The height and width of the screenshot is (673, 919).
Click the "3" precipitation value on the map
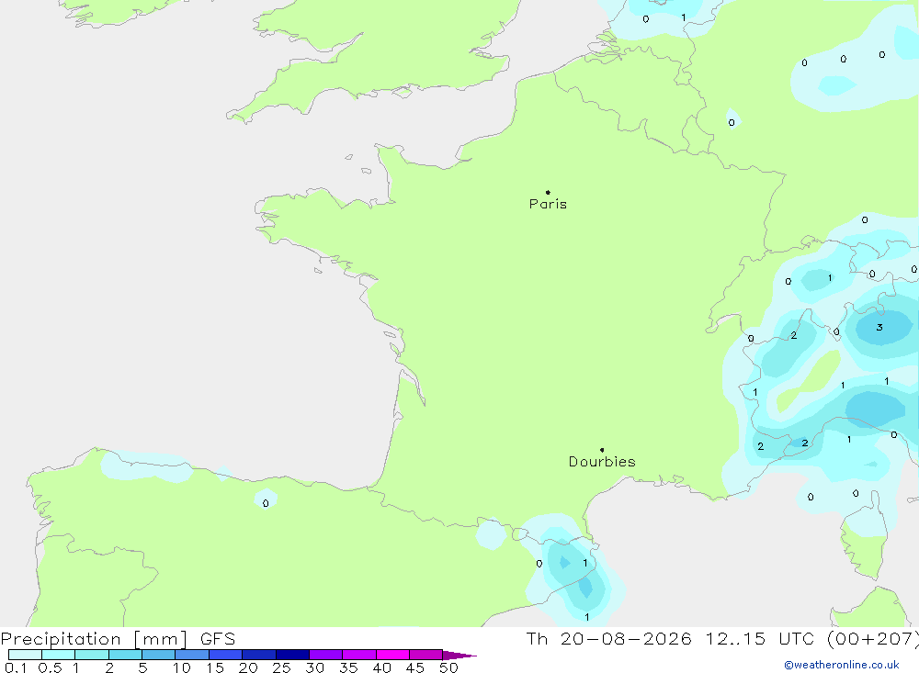click(x=879, y=328)
